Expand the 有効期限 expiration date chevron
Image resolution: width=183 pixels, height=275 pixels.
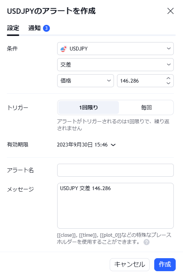pos(113,145)
